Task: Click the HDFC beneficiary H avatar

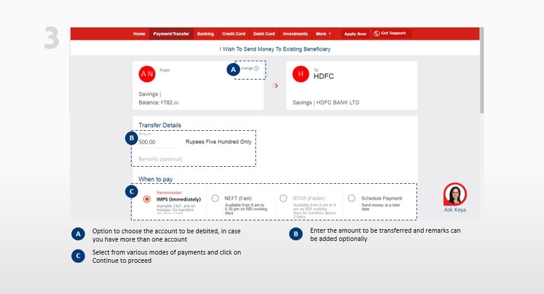Action: point(301,74)
